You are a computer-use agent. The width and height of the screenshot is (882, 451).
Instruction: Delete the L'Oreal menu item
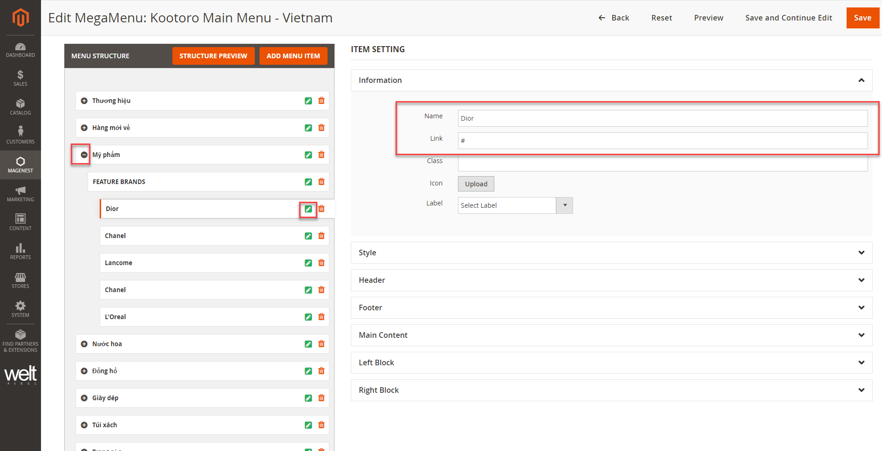pyautogui.click(x=321, y=317)
